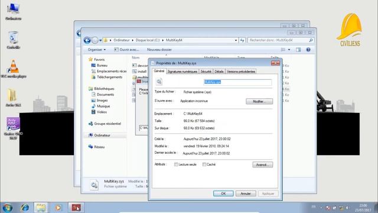Click Ordinateur in the address bar breadcrumb
This screenshot has height=213, width=378.
point(121,40)
